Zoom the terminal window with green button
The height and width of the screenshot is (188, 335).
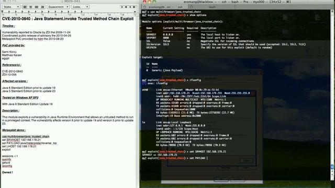pos(154,2)
